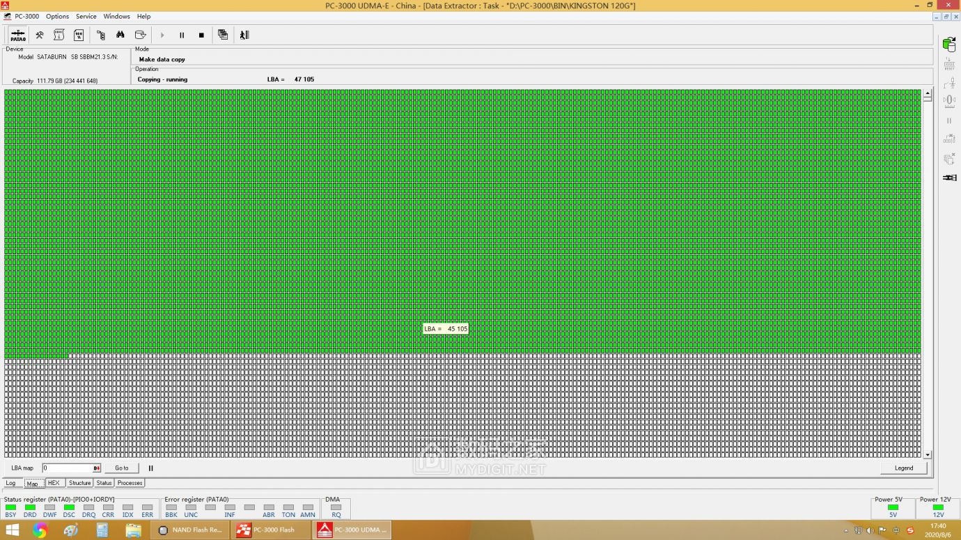Open the colorful browser icon on taskbar
The height and width of the screenshot is (540, 961).
click(x=40, y=530)
